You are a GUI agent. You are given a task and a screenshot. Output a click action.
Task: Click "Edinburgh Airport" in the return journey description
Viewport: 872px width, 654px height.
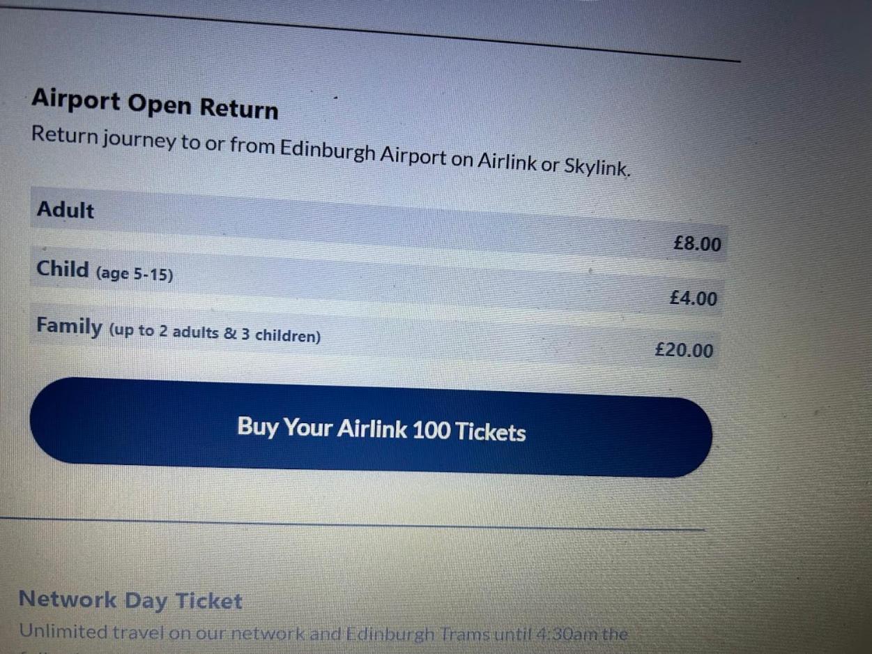362,152
